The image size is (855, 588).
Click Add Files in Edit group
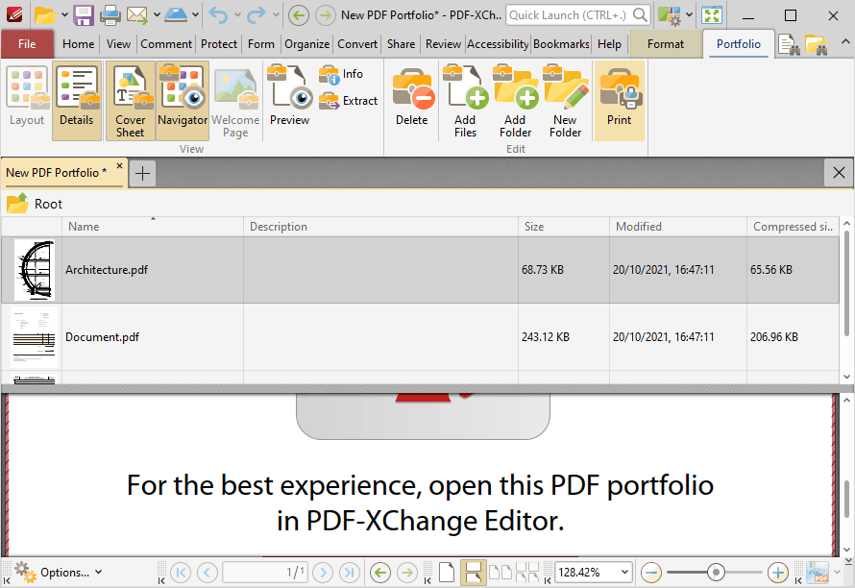tap(465, 100)
